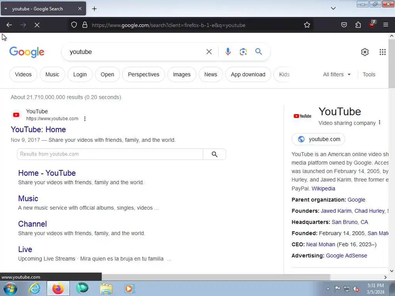The height and width of the screenshot is (296, 395).
Task: Select the Open filter chip
Action: click(x=107, y=74)
